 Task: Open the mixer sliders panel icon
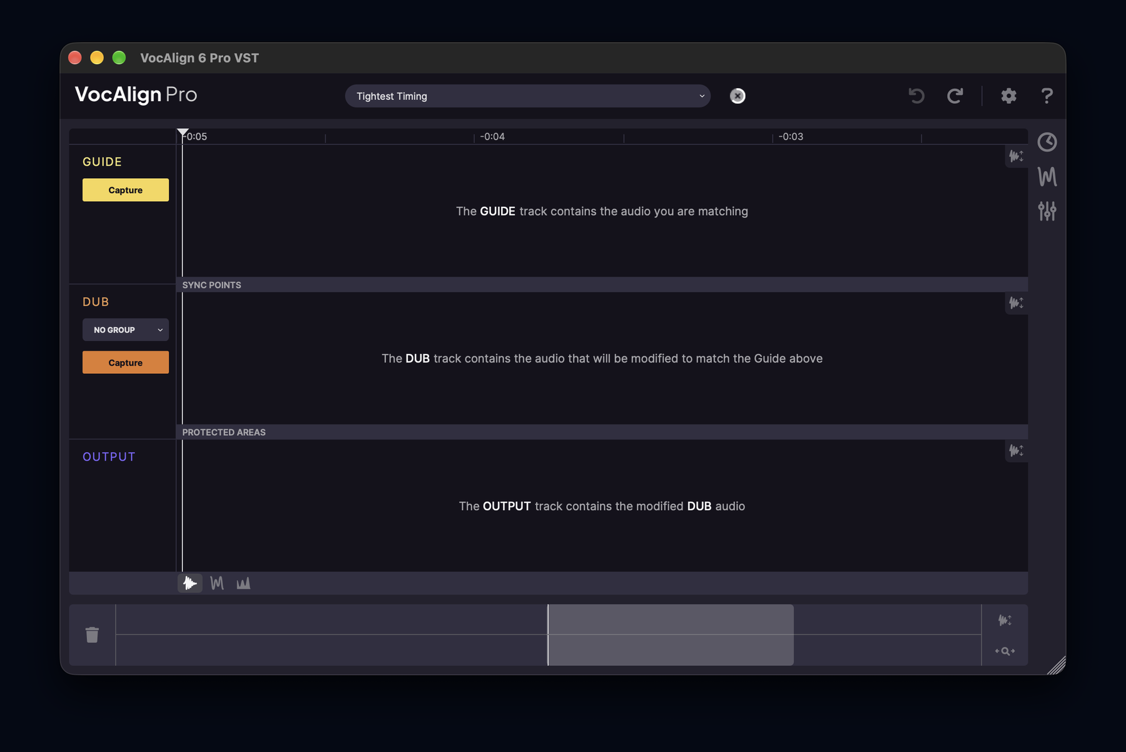point(1047,211)
